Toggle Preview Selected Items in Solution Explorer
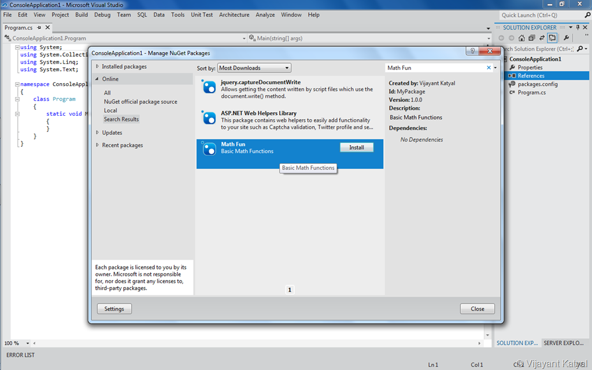The width and height of the screenshot is (592, 370). coord(552,38)
